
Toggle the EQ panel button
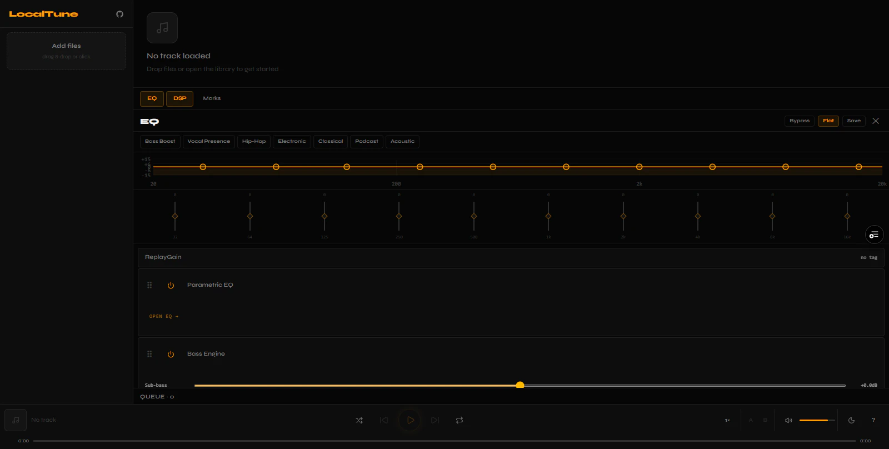pos(152,98)
